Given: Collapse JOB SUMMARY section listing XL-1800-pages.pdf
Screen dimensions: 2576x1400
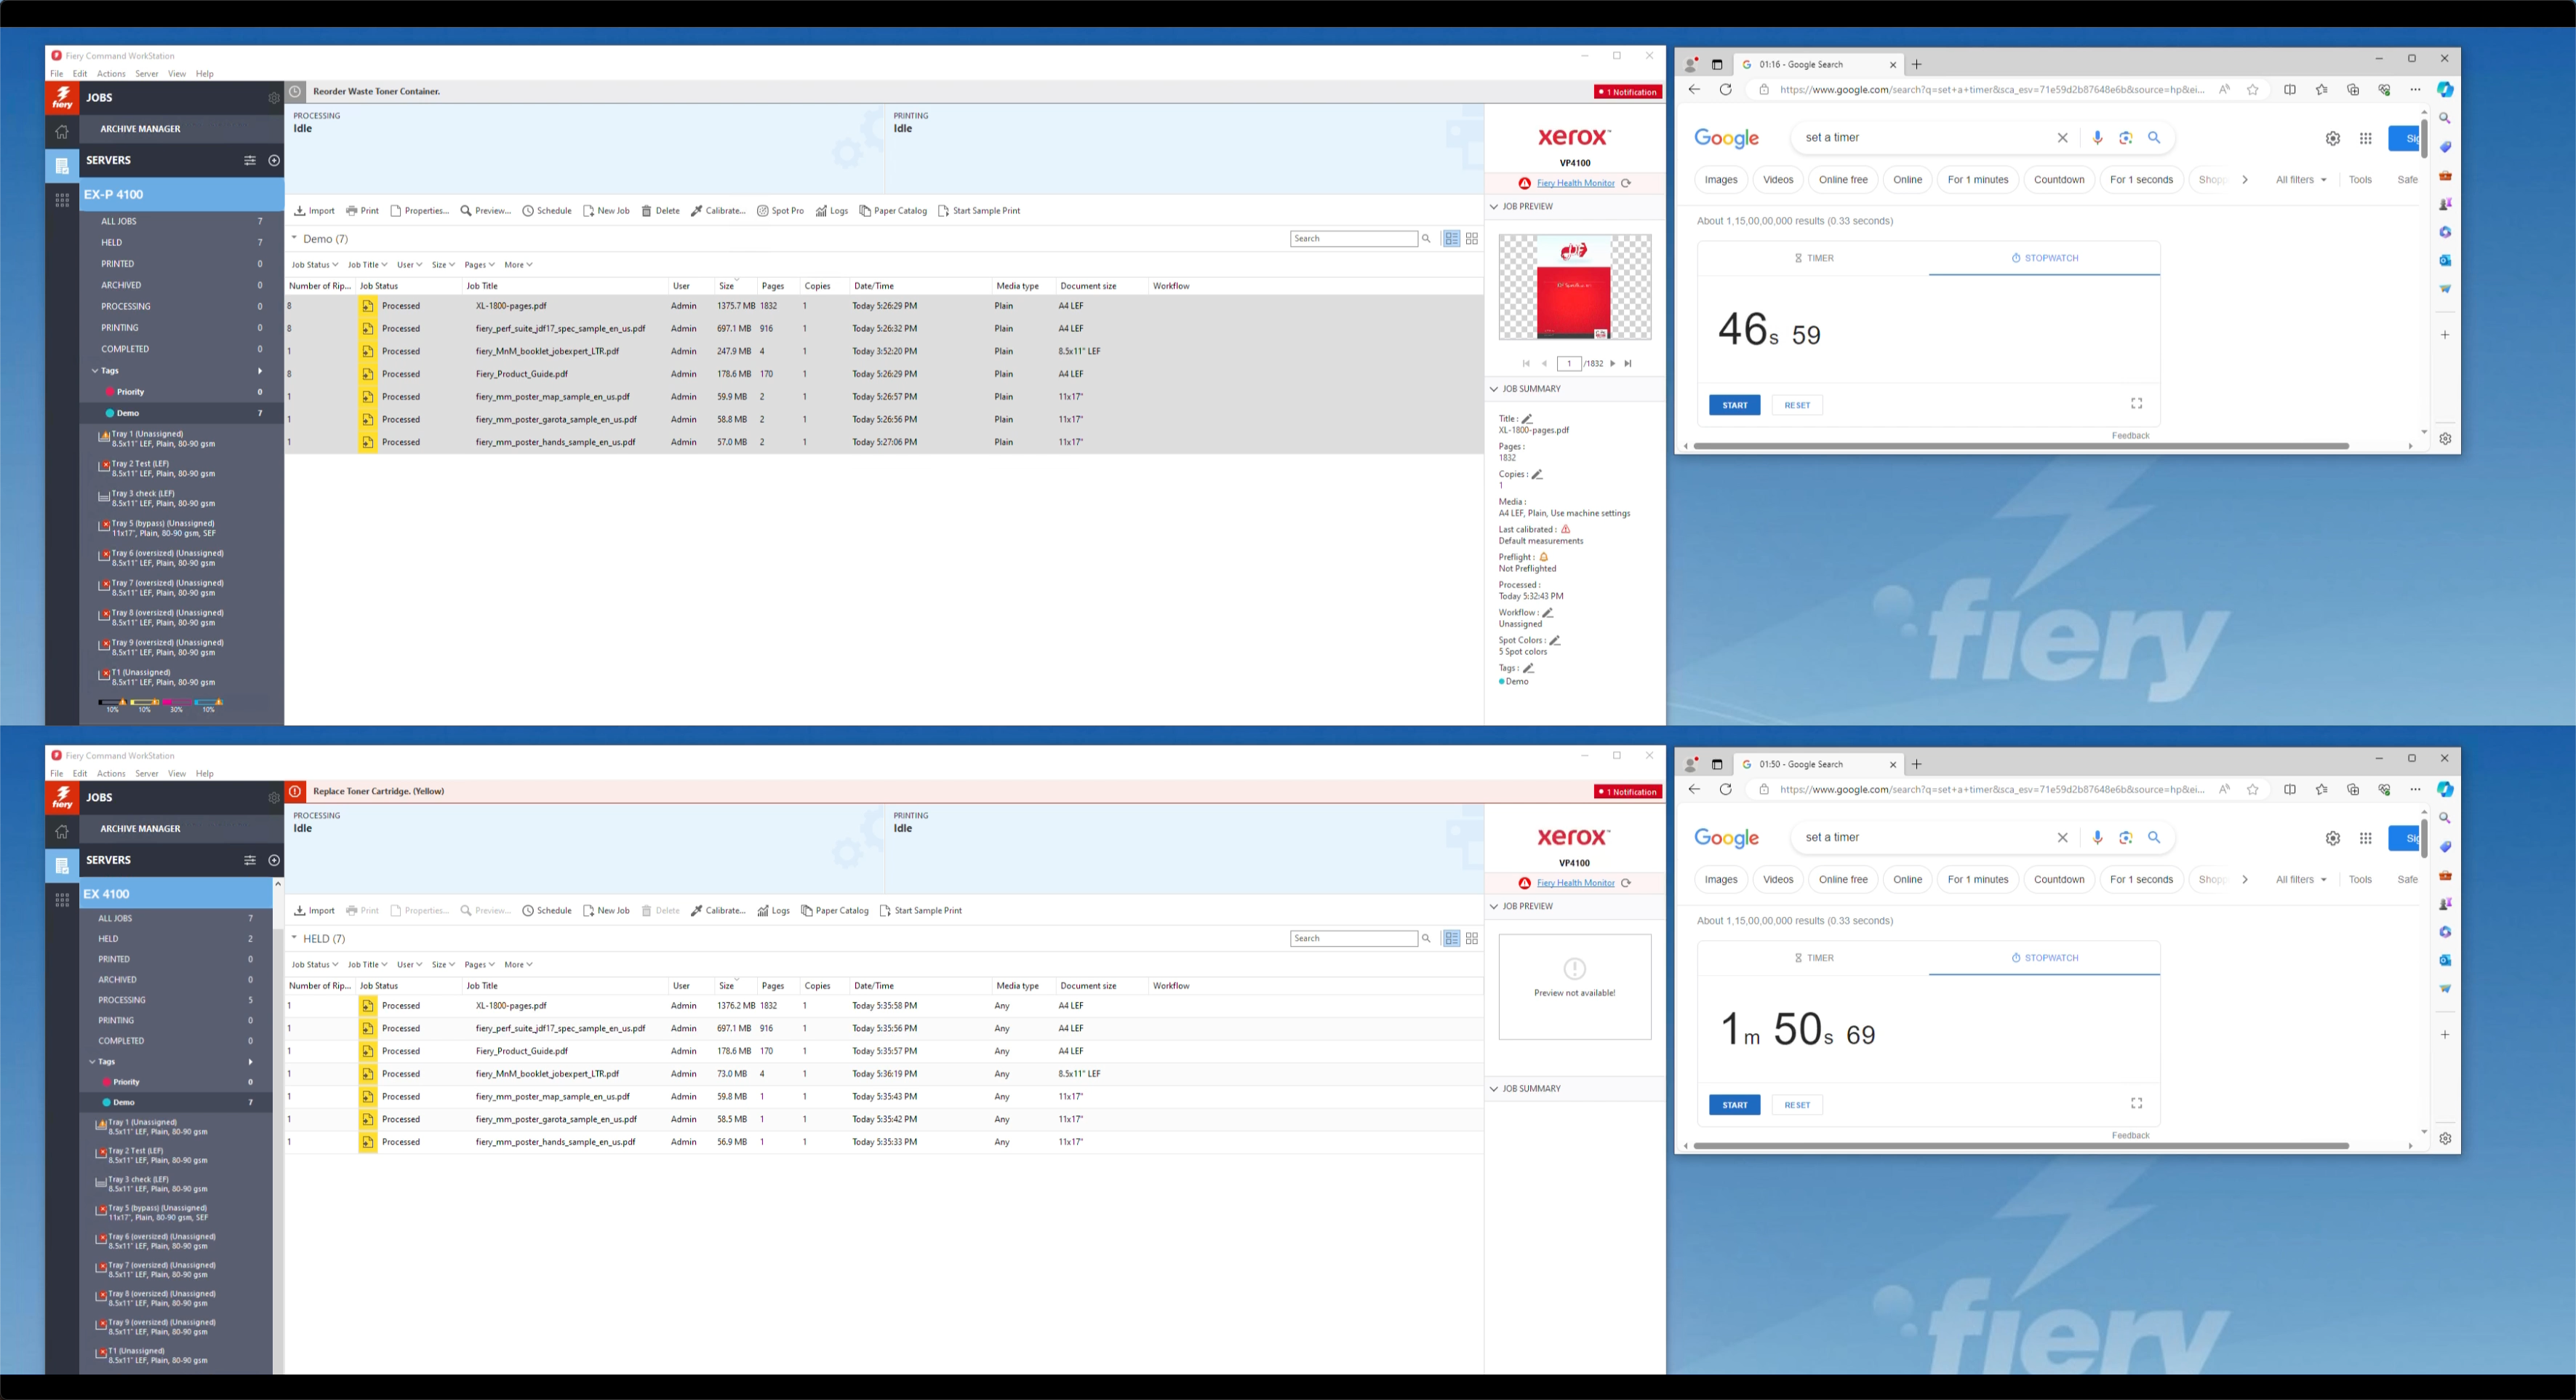Looking at the screenshot, I should coord(1494,389).
